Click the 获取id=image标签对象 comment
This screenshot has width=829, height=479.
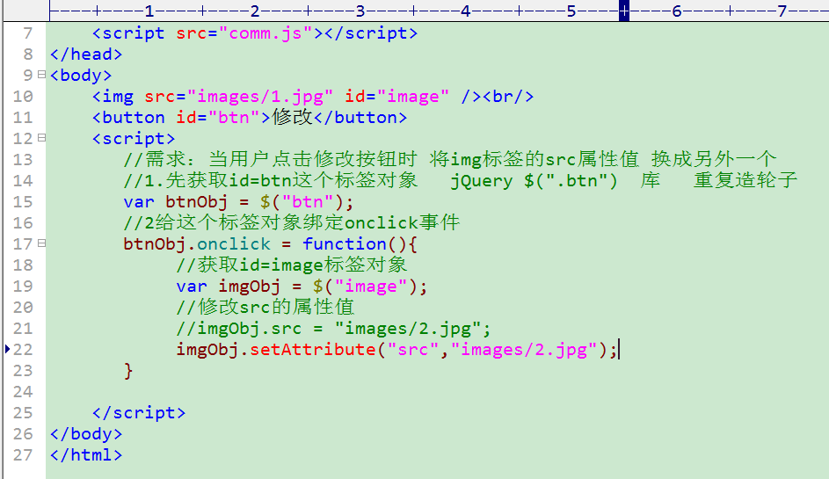[292, 265]
